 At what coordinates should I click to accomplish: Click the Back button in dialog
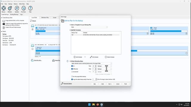click(x=102, y=84)
